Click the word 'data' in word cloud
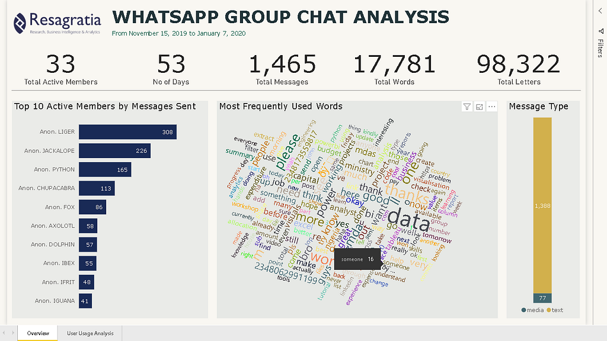 point(409,220)
